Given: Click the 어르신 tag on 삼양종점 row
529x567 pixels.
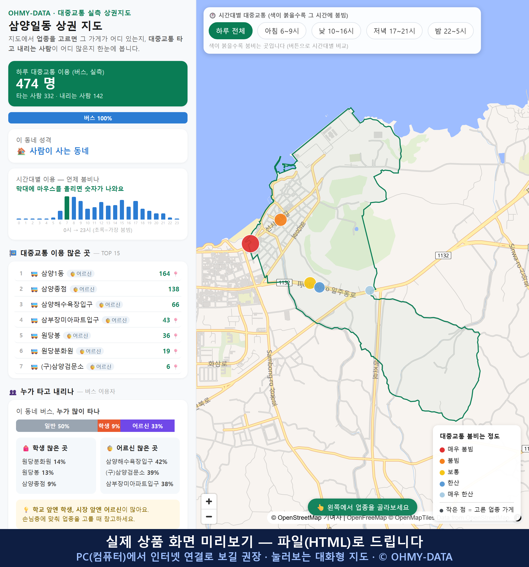Looking at the screenshot, I should click(x=83, y=289).
